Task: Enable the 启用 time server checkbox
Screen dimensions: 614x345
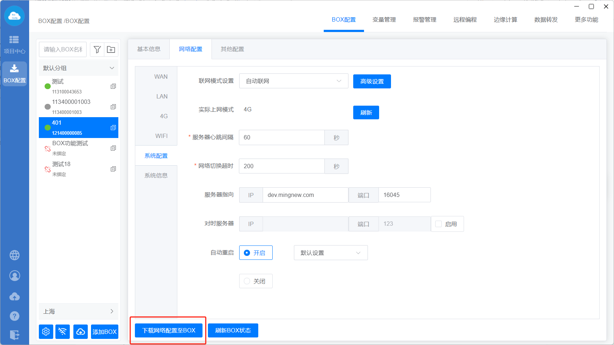Action: click(x=438, y=224)
